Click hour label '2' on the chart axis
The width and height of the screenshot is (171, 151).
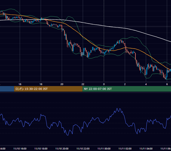(x=125, y=84)
